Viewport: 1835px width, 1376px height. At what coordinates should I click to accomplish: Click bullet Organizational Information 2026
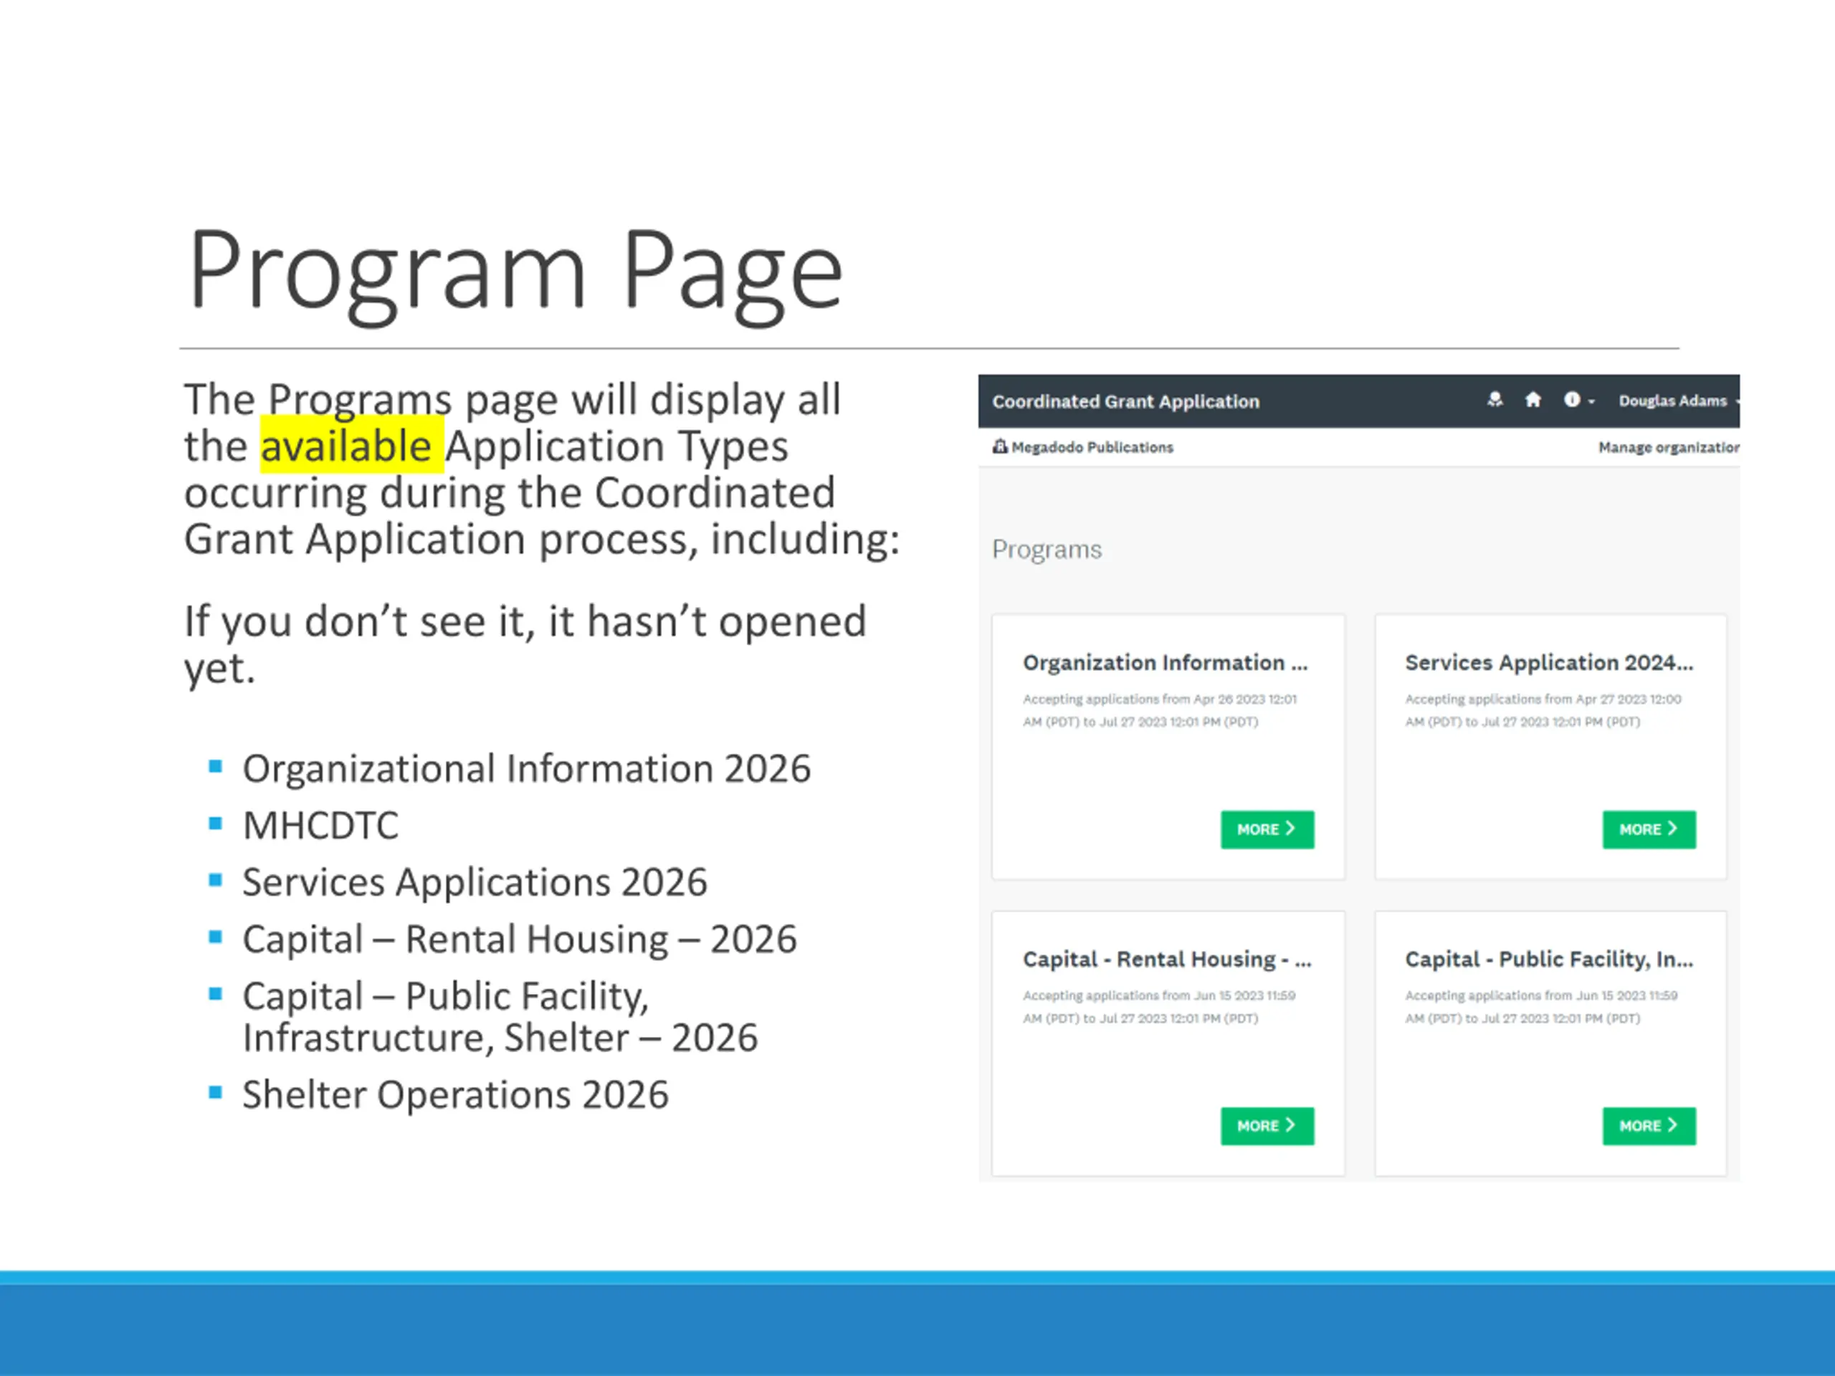click(x=526, y=769)
